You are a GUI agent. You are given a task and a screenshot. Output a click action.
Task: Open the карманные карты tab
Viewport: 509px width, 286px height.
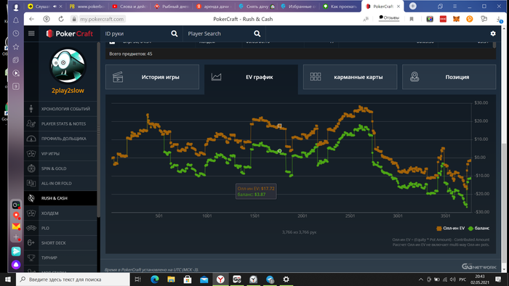350,77
